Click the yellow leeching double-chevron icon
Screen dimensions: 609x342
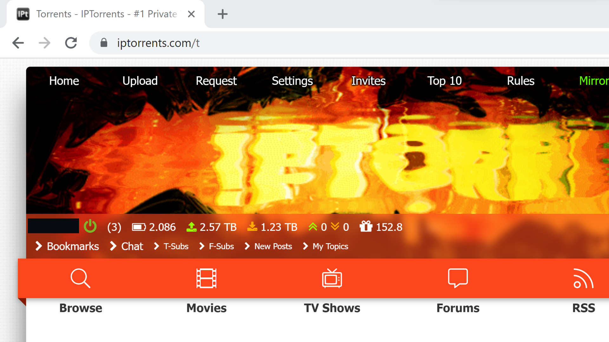[x=335, y=226]
